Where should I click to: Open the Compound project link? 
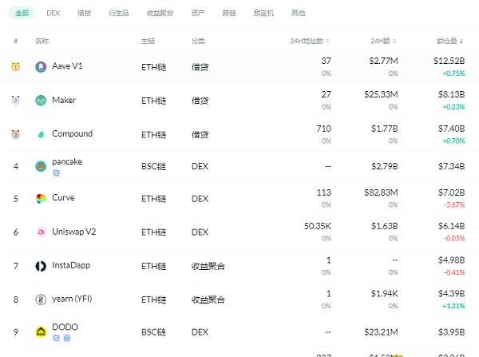pyautogui.click(x=73, y=134)
